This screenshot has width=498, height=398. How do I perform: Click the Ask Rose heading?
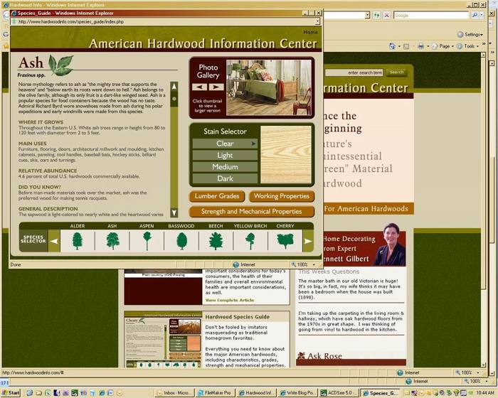324,356
